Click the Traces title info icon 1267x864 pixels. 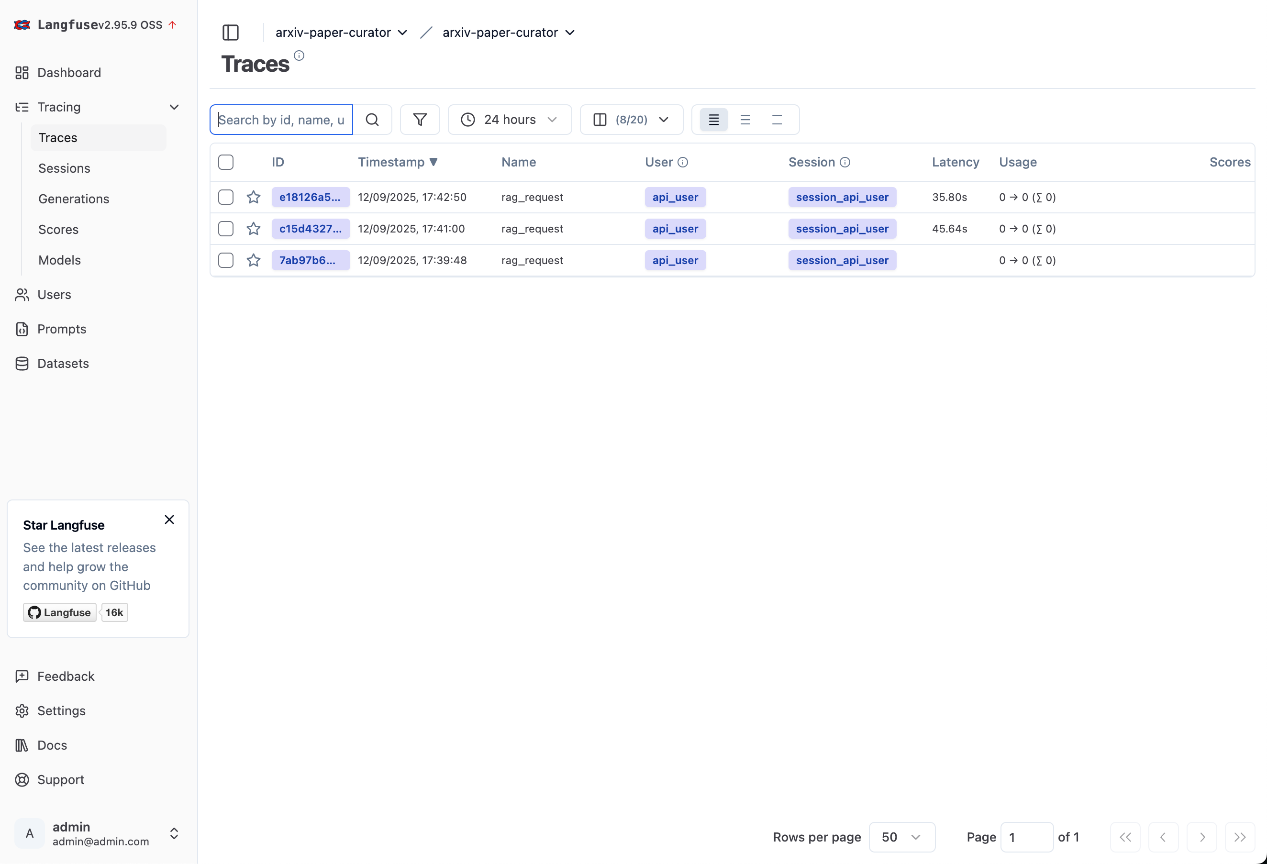299,55
